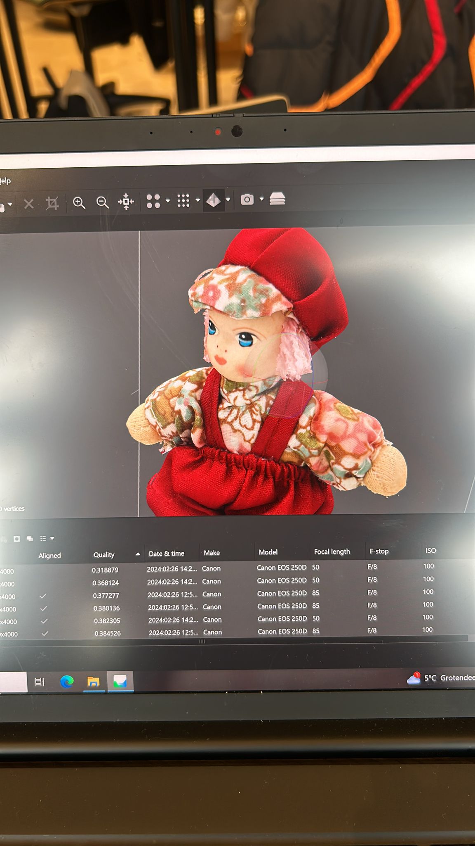Open the dense cloud view dropdown arrow
Viewport: 475px width, 846px height.
[198, 200]
